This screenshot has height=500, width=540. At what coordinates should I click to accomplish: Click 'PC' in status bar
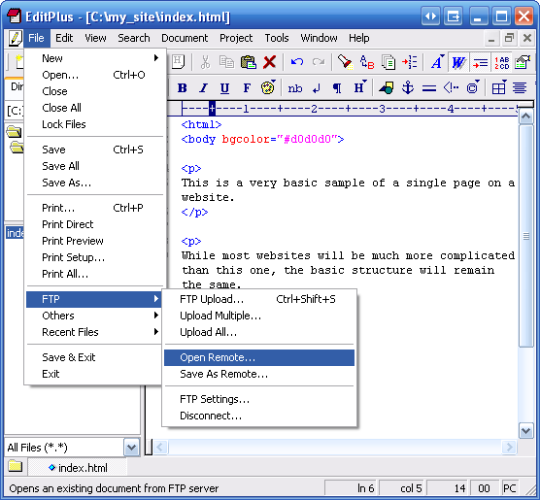(509, 488)
